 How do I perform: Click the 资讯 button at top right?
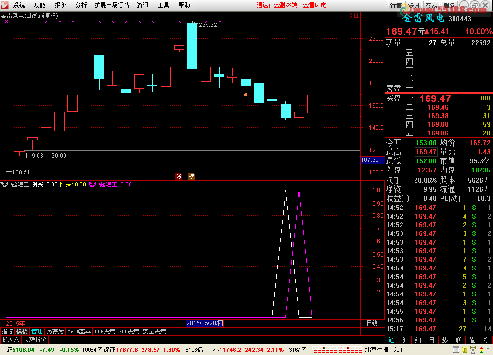click(414, 5)
